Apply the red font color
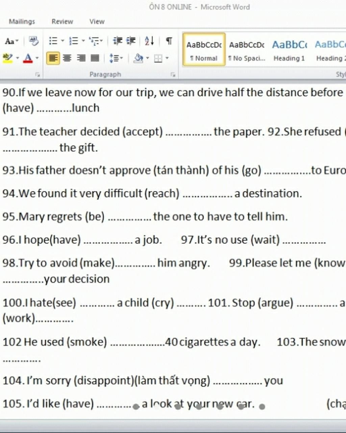The image size is (346, 433). pyautogui.click(x=28, y=58)
